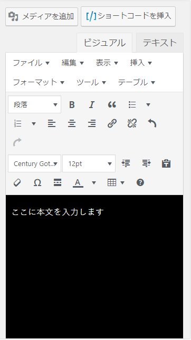Image resolution: width=191 pixels, height=340 pixels.
Task: Apply text color with the A icon
Action: [x=78, y=183]
